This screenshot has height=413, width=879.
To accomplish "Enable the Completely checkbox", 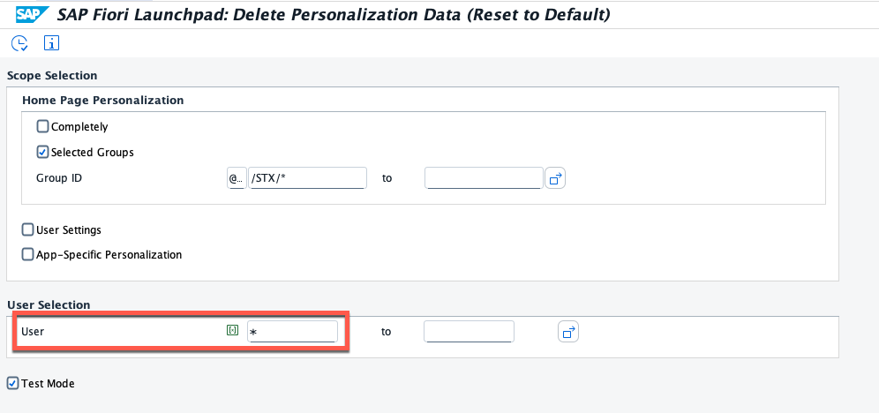I will pyautogui.click(x=43, y=126).
